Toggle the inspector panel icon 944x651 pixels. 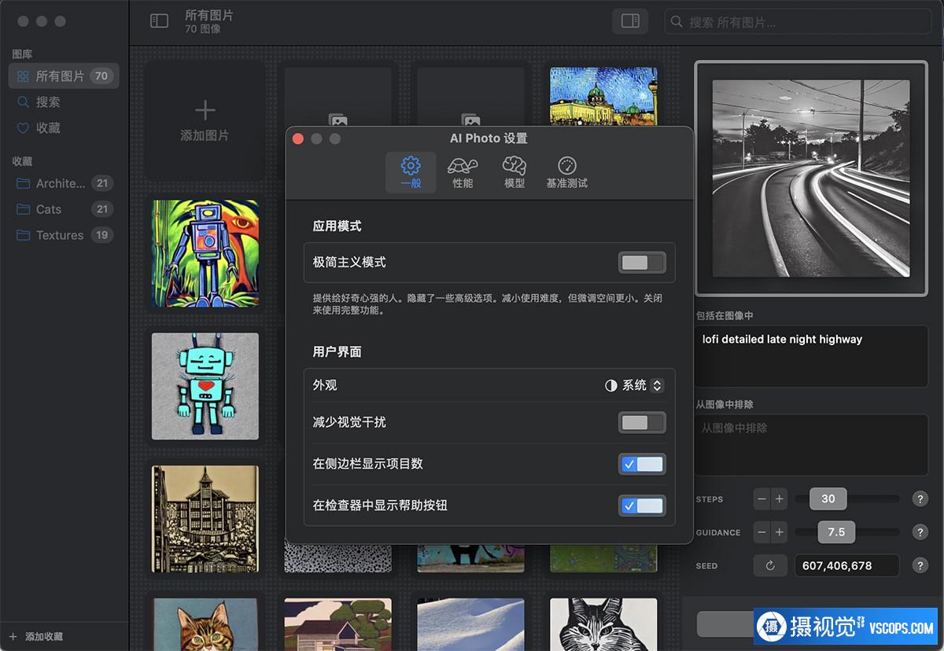(630, 21)
